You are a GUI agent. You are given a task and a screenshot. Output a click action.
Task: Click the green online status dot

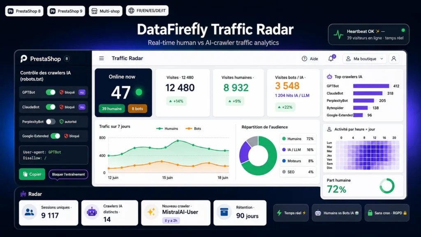[139, 92]
